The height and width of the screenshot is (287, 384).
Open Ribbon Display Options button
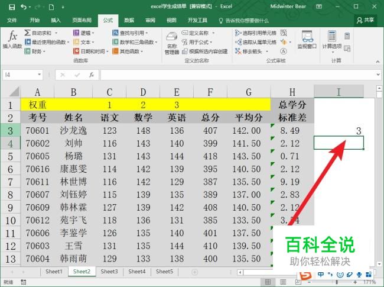tap(319, 7)
